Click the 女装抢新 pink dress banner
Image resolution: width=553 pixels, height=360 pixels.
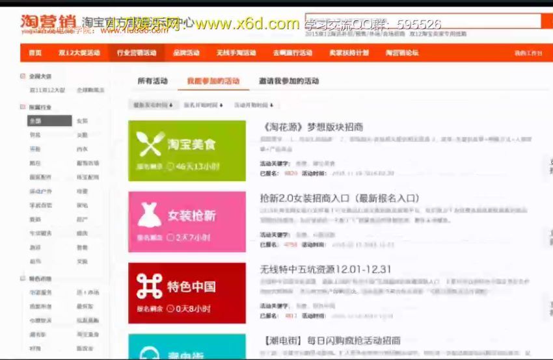[187, 222]
